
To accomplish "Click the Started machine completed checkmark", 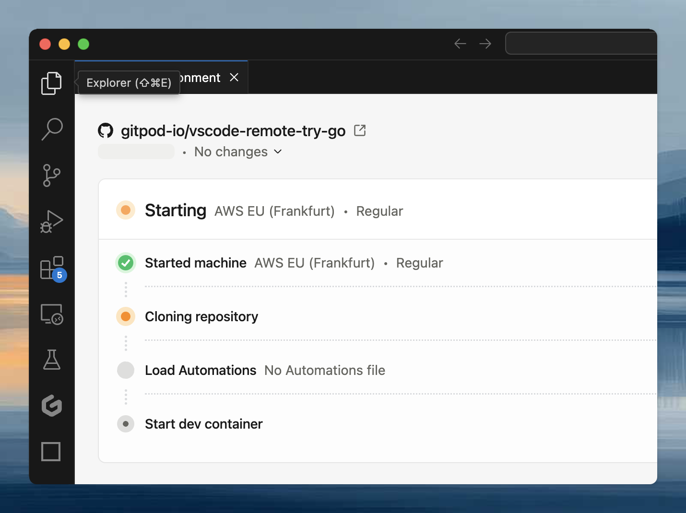I will pos(125,263).
